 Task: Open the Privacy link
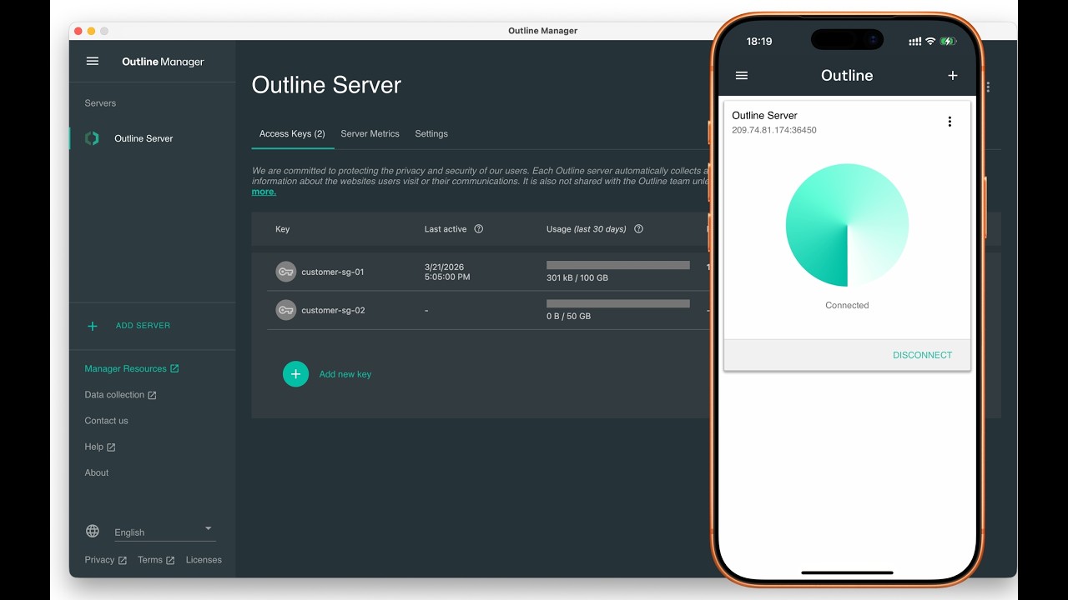(105, 560)
